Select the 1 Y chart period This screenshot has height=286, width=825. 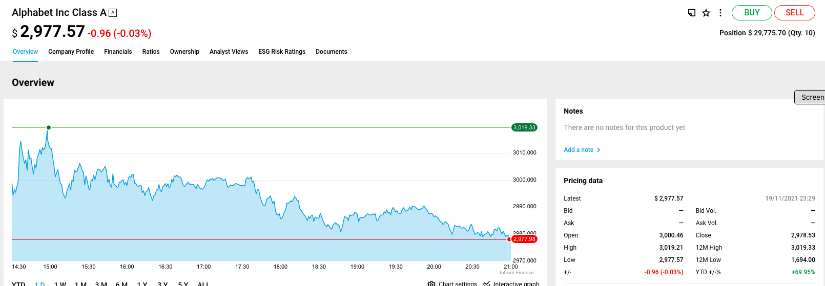(142, 284)
